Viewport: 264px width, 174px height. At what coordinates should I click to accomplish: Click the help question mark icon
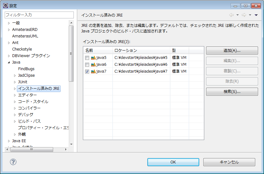coord(13,162)
